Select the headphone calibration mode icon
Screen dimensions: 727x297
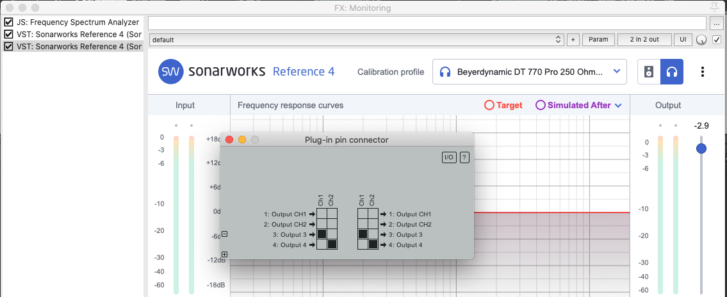pyautogui.click(x=672, y=72)
